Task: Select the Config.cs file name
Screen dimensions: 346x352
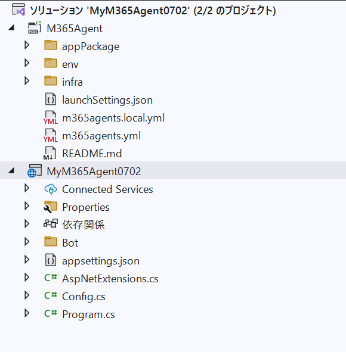Action: [84, 297]
